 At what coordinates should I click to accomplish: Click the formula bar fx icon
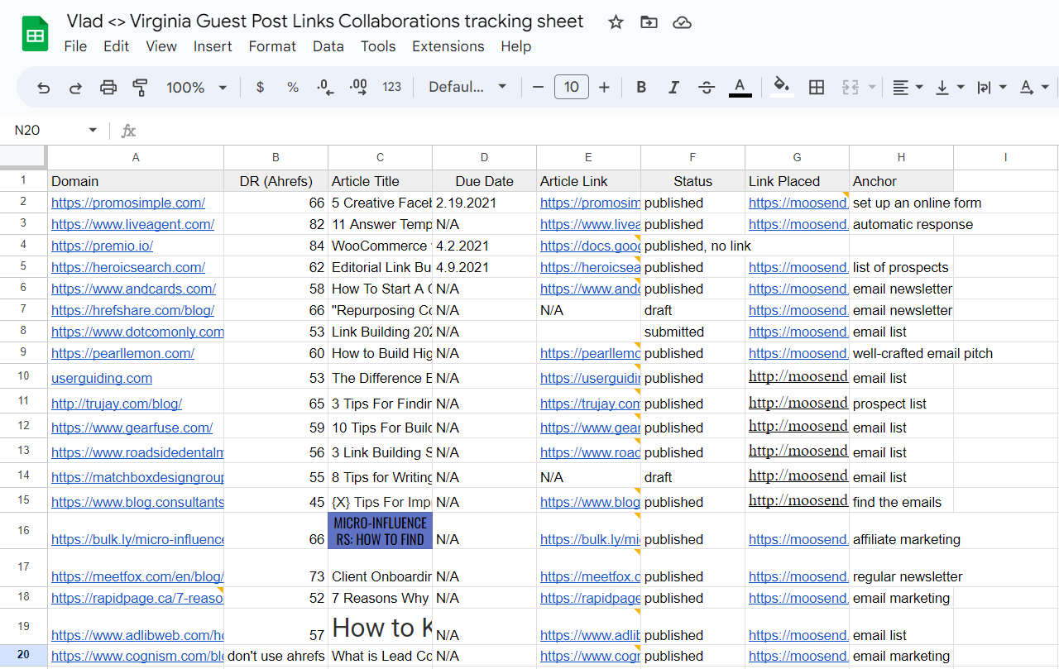pyautogui.click(x=128, y=131)
